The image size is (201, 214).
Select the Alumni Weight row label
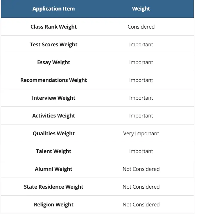[53, 169]
